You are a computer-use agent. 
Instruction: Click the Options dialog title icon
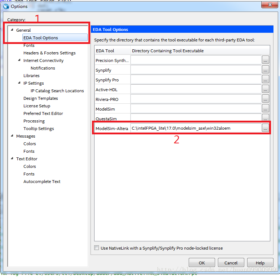pos(6,6)
